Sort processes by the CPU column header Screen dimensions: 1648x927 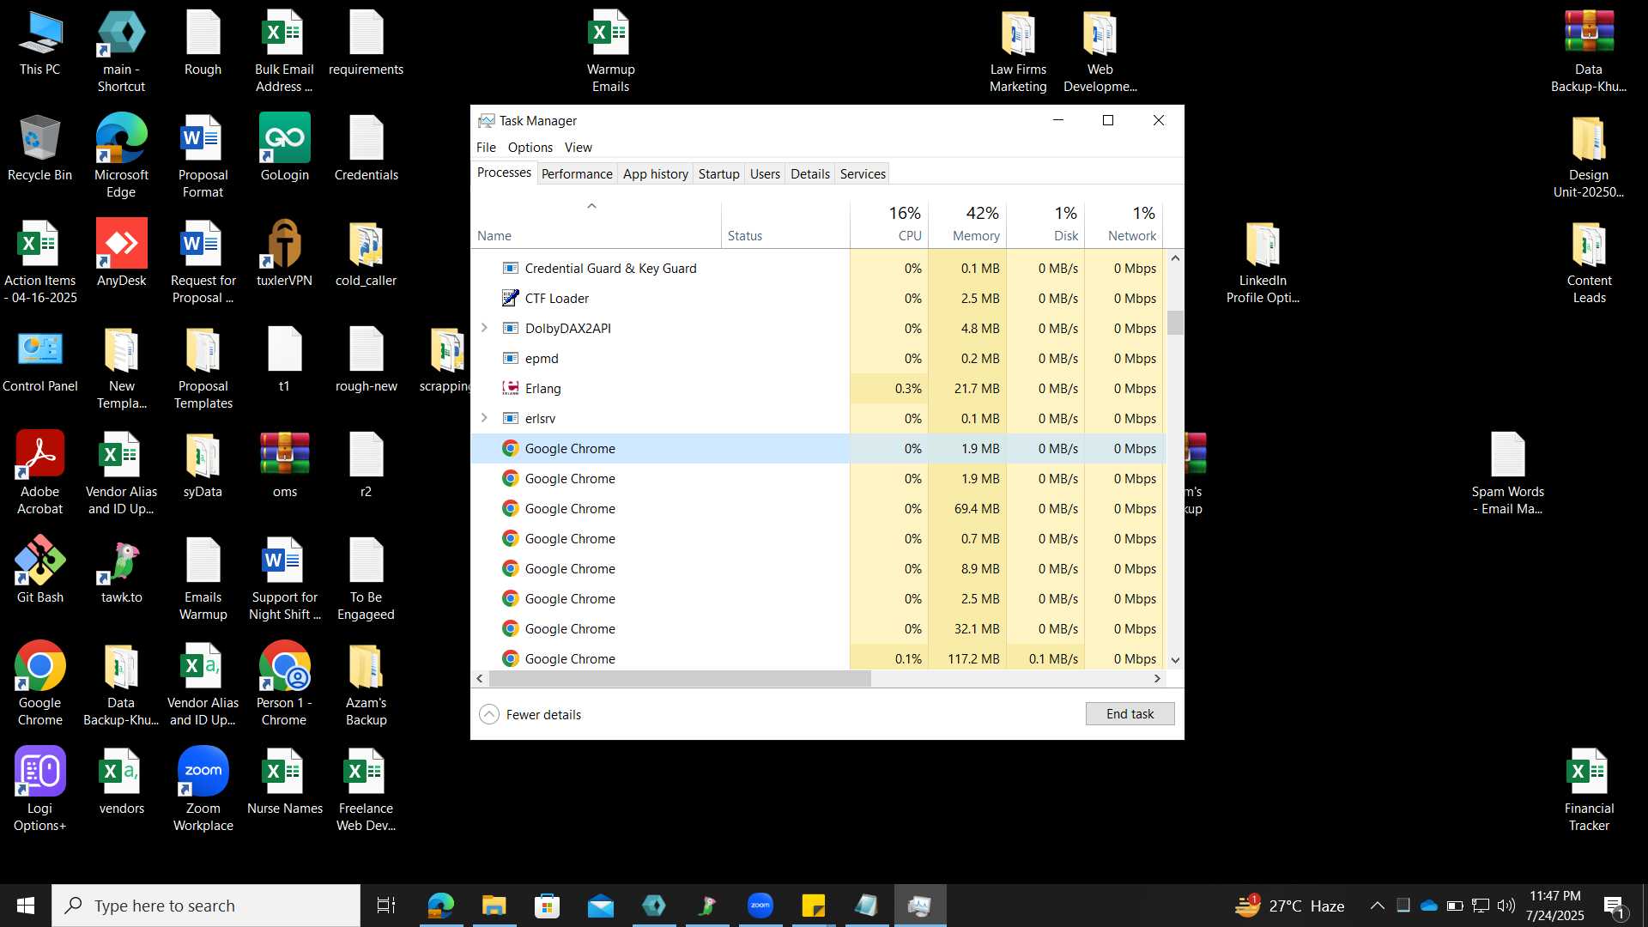pyautogui.click(x=889, y=223)
